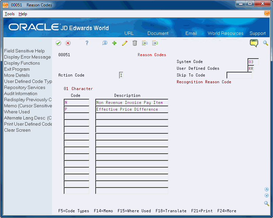Click F14=Memo function key

[103, 211]
